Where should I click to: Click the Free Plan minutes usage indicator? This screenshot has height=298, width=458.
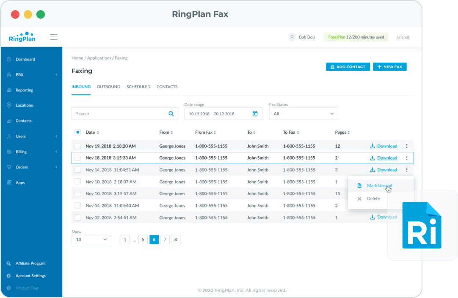pos(356,37)
